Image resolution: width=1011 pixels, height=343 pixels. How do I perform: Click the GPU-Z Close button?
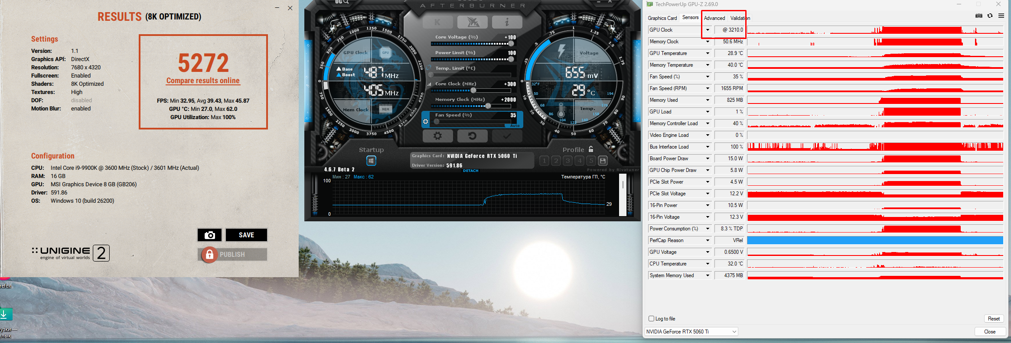click(x=990, y=332)
